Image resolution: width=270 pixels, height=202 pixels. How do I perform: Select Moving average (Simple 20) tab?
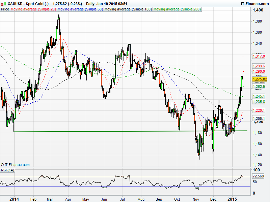tap(33, 9)
